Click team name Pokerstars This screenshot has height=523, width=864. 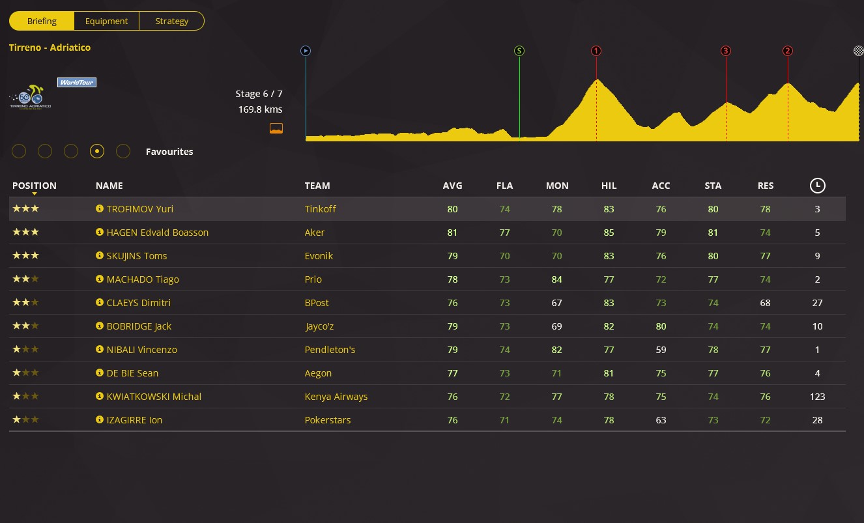328,420
